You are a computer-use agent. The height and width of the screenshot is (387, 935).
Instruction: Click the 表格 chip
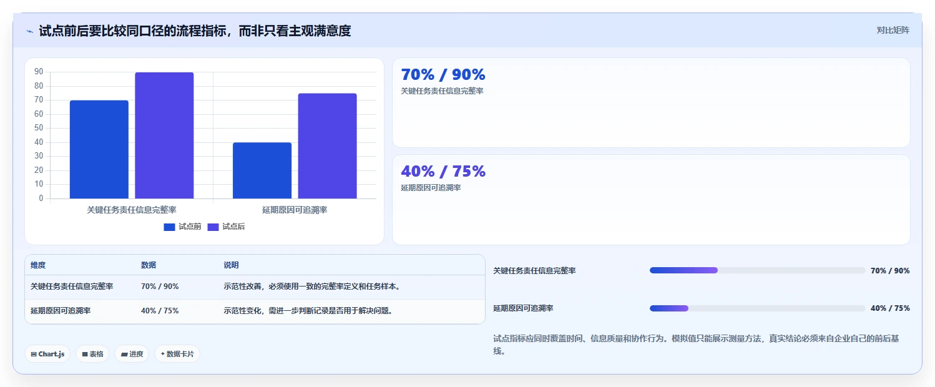[x=92, y=354]
